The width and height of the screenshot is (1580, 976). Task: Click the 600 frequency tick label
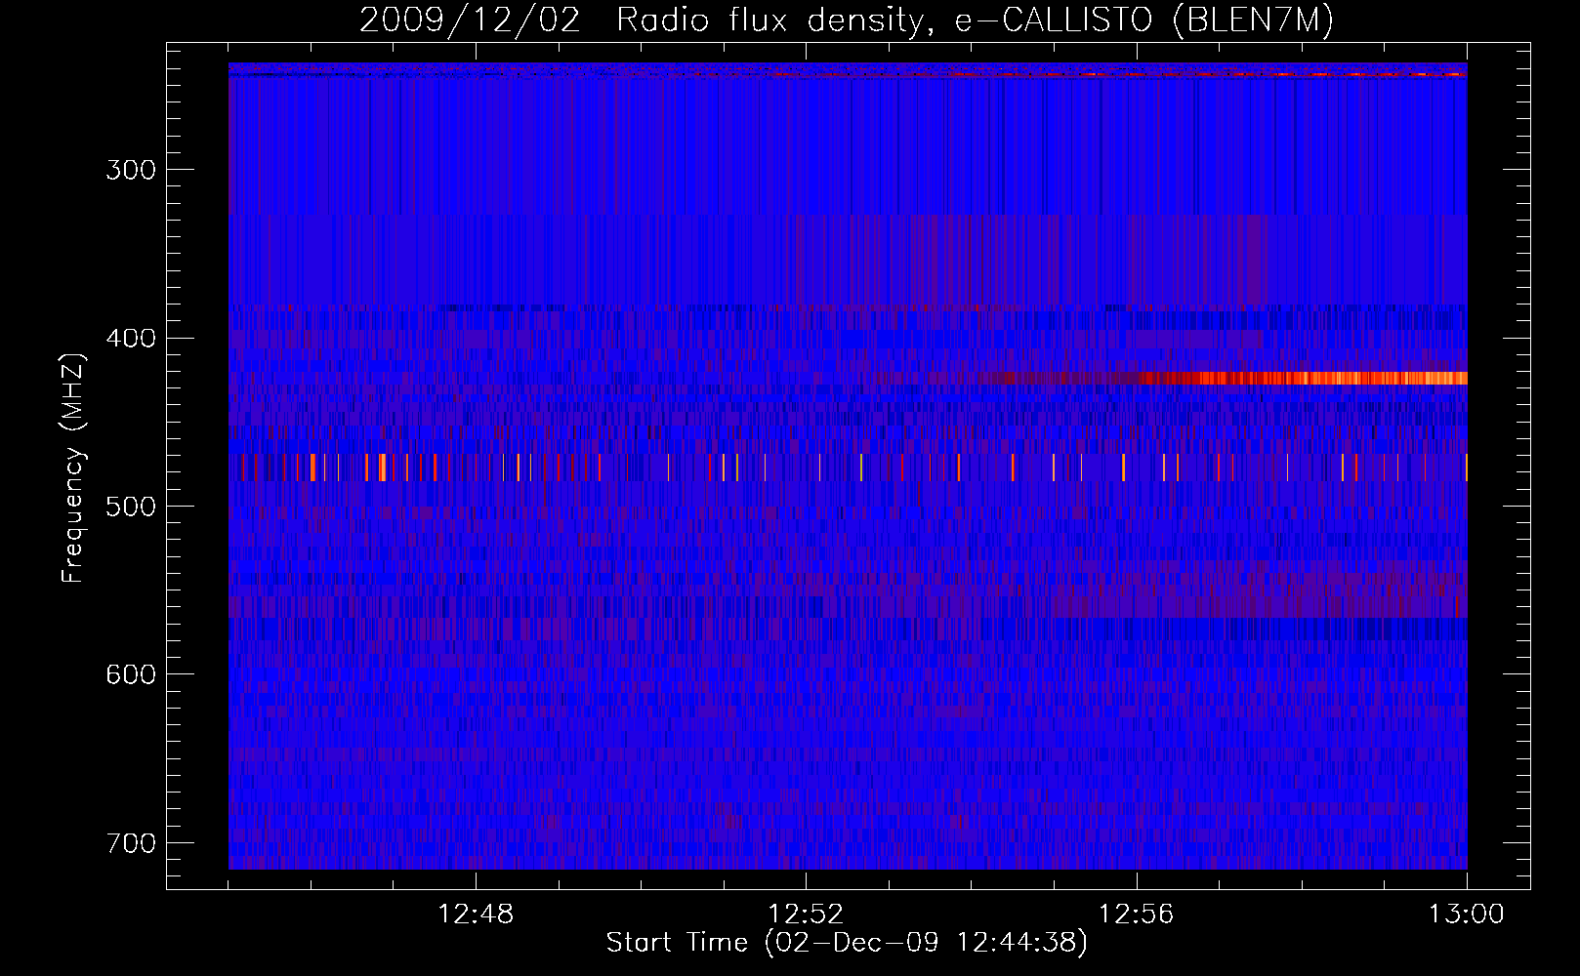(131, 674)
